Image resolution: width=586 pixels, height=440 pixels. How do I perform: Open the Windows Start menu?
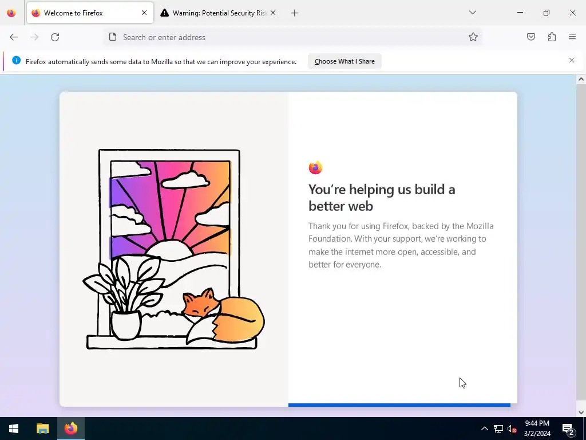pyautogui.click(x=14, y=429)
